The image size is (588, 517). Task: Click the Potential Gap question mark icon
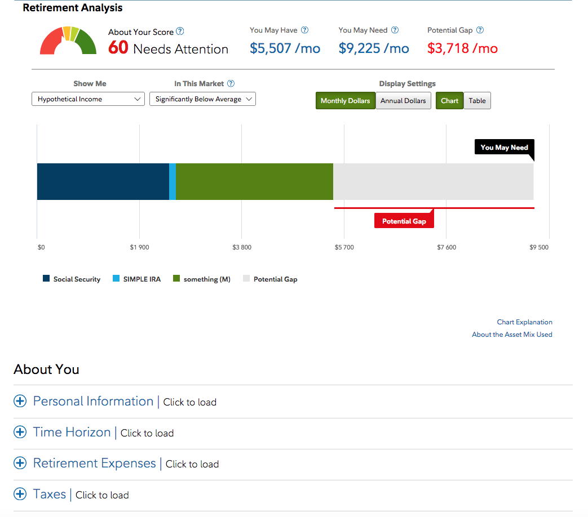tap(480, 30)
